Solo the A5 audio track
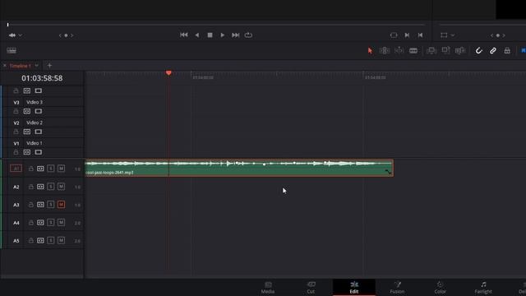 (x=51, y=240)
